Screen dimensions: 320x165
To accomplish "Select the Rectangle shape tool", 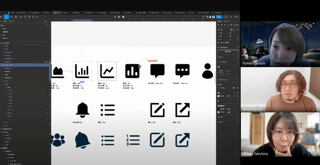I will (x=16, y=17).
